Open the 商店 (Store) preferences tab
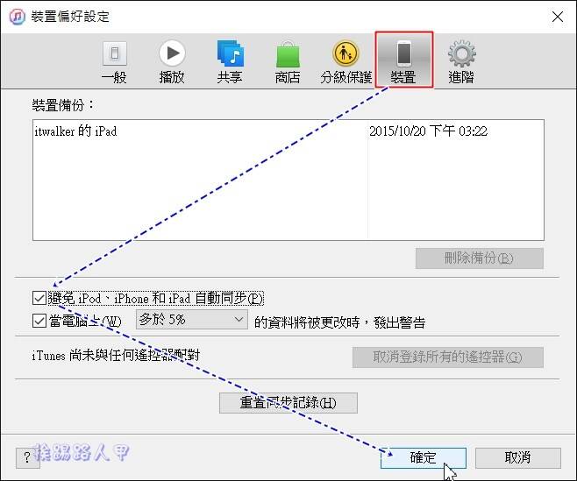 [x=288, y=62]
